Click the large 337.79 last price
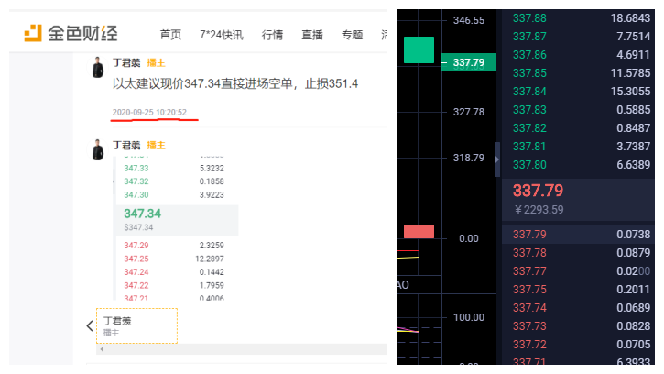Viewport: 664px width, 374px height. pyautogui.click(x=538, y=191)
